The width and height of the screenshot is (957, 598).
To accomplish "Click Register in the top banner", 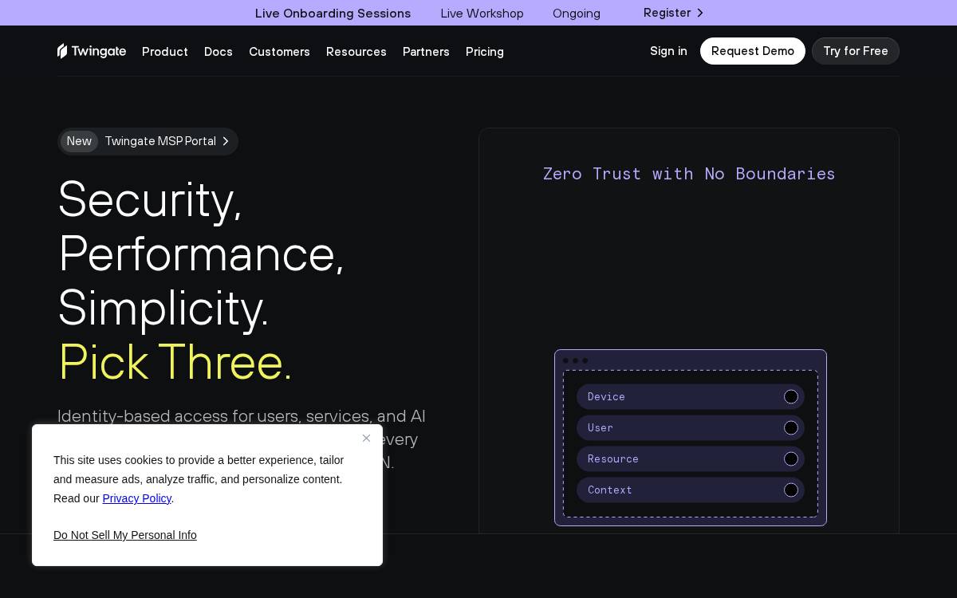I will click(x=667, y=13).
